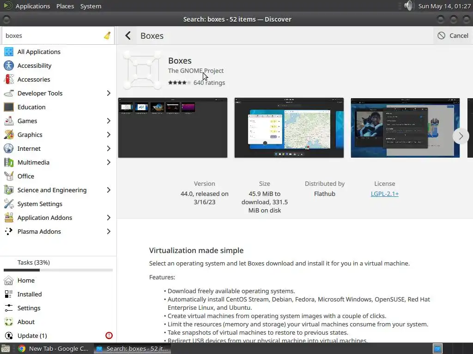Expand the Developer Tools submenu arrow
473x354 pixels.
[x=109, y=93]
